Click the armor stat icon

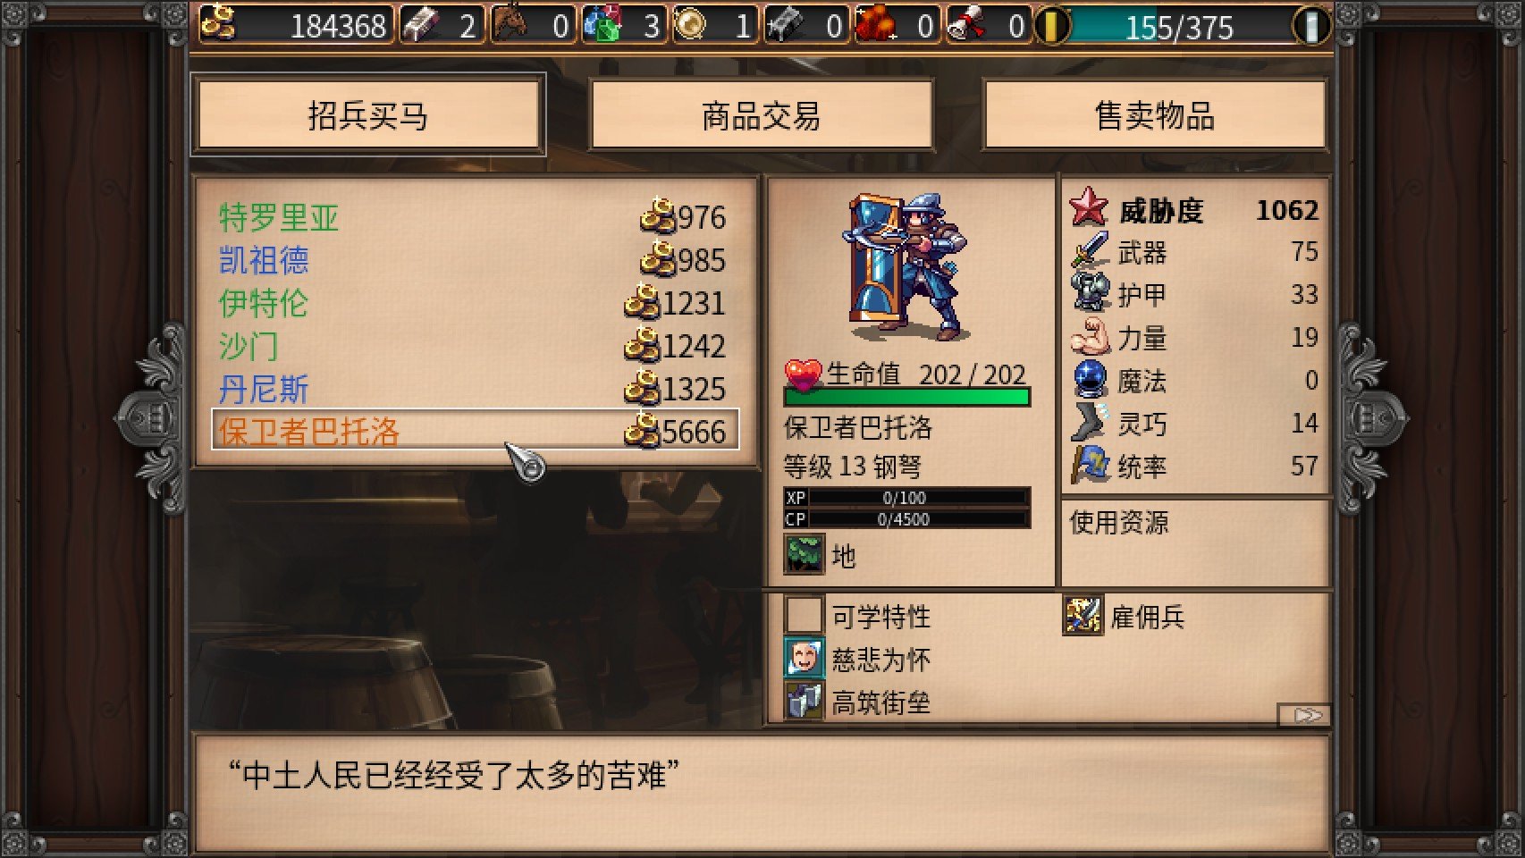pos(1090,294)
